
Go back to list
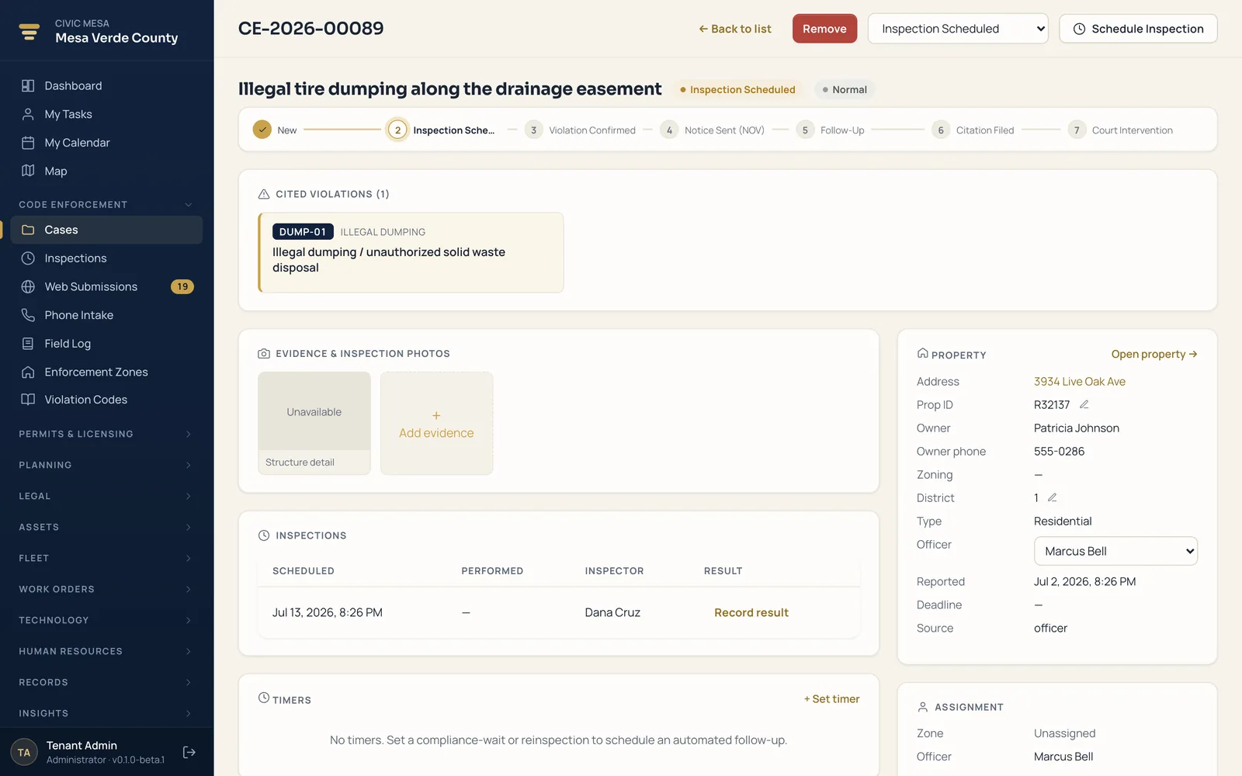tap(734, 29)
